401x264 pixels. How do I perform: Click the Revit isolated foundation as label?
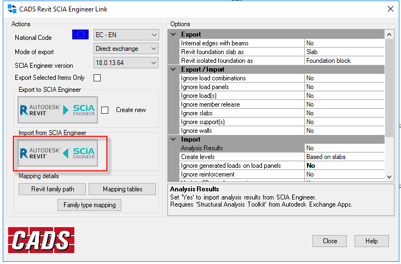point(217,61)
